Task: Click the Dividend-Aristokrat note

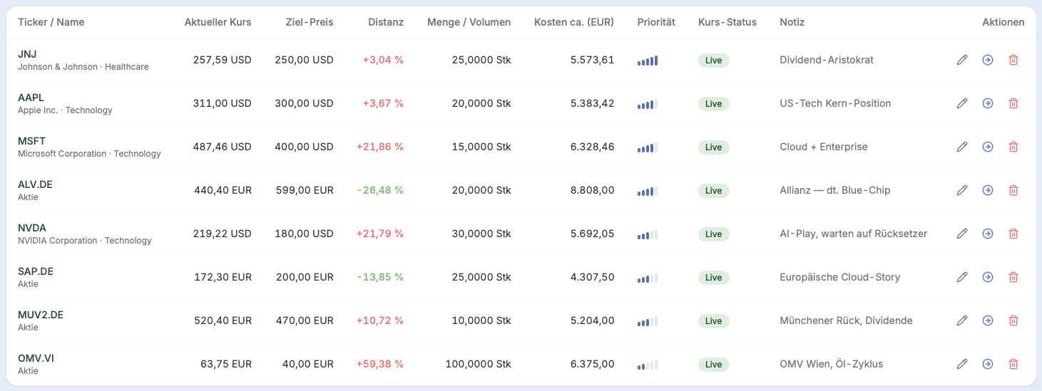Action: [x=827, y=60]
